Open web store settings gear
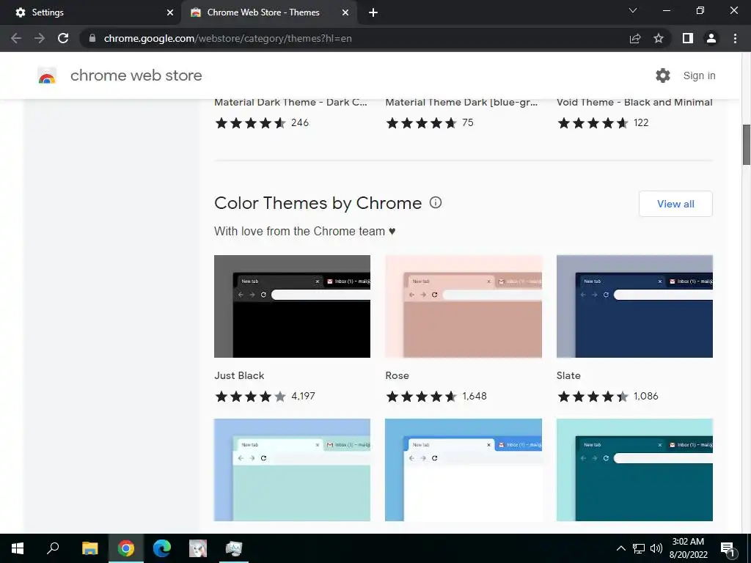 [663, 76]
